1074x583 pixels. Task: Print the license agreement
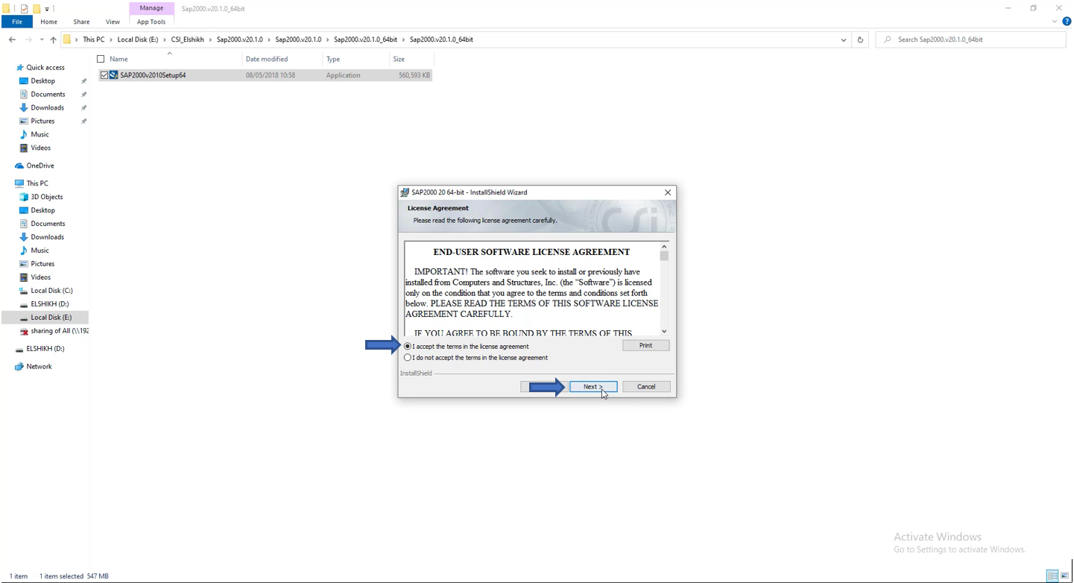click(x=645, y=345)
